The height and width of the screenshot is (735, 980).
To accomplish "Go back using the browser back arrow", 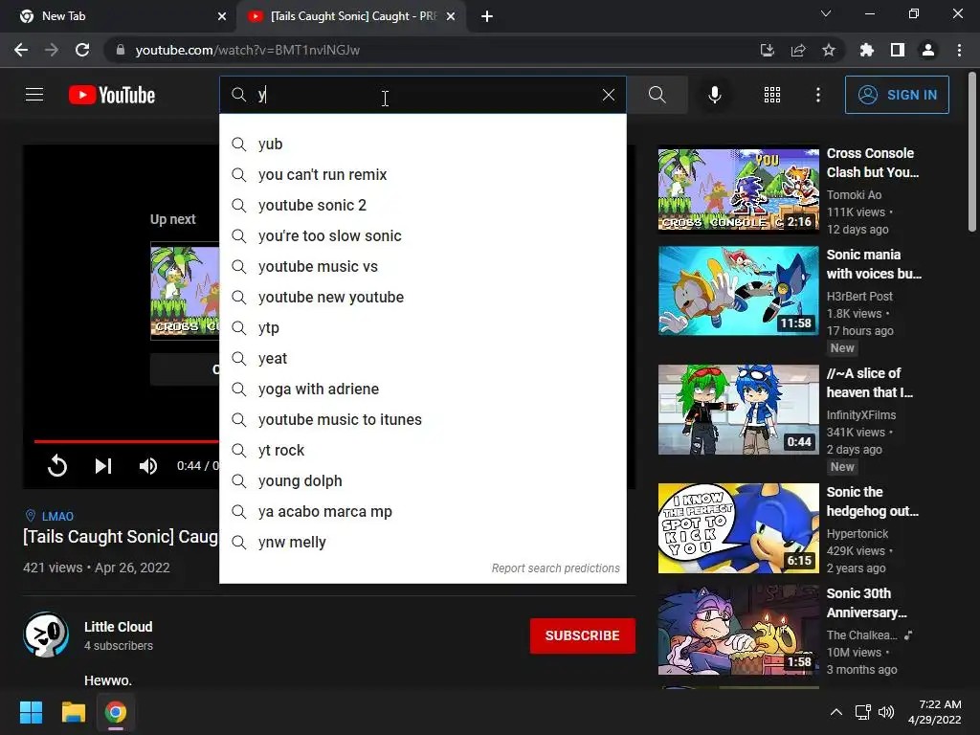I will coord(21,50).
